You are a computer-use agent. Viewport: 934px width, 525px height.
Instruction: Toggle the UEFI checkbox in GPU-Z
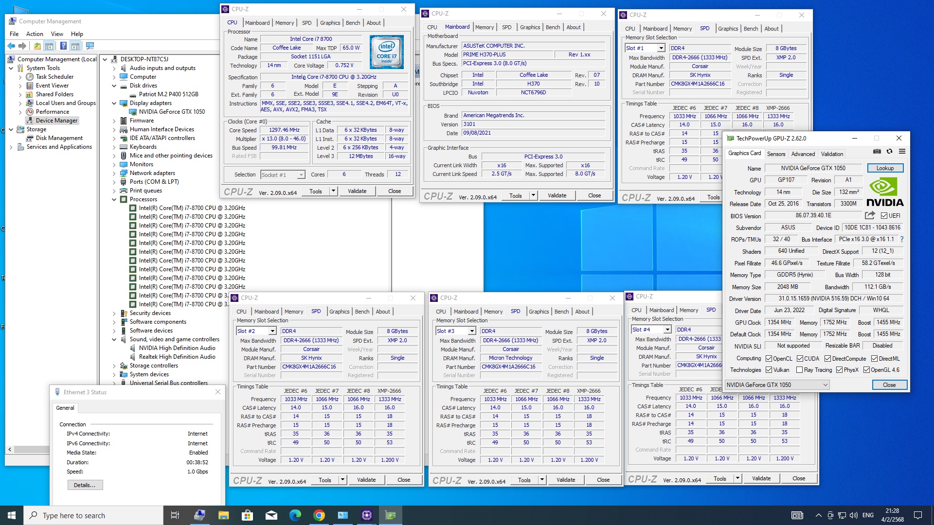pos(884,216)
